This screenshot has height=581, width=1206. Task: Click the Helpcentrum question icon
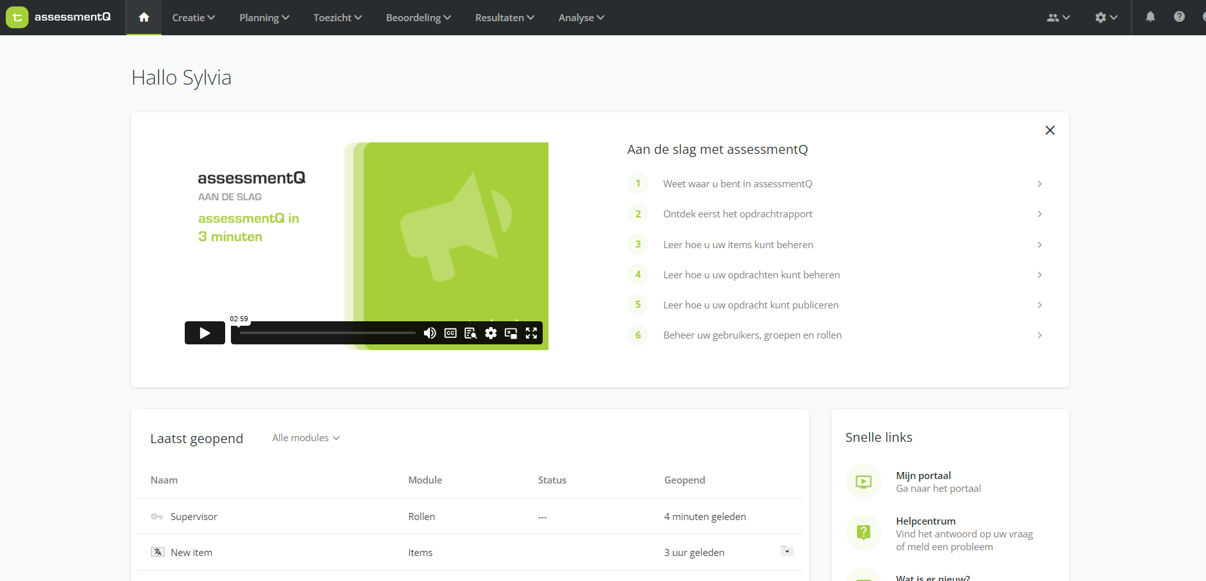(863, 532)
